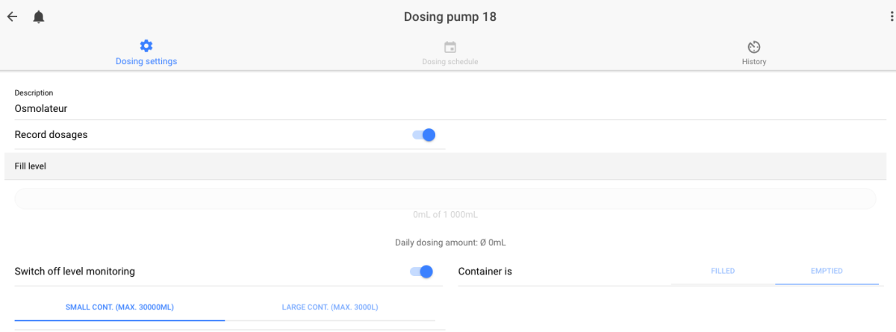The height and width of the screenshot is (332, 896).
Task: Toggle the Record dosages switch
Action: tap(423, 135)
